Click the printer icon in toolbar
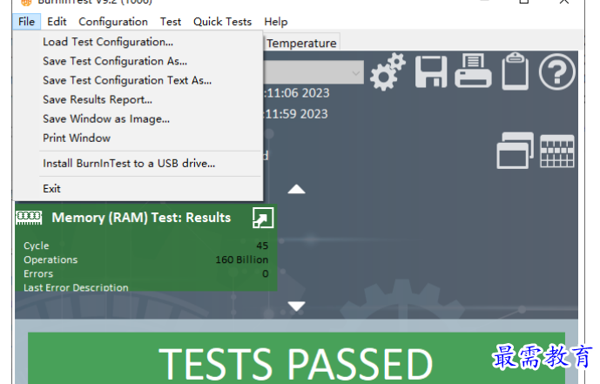This screenshot has width=600, height=384. (473, 71)
